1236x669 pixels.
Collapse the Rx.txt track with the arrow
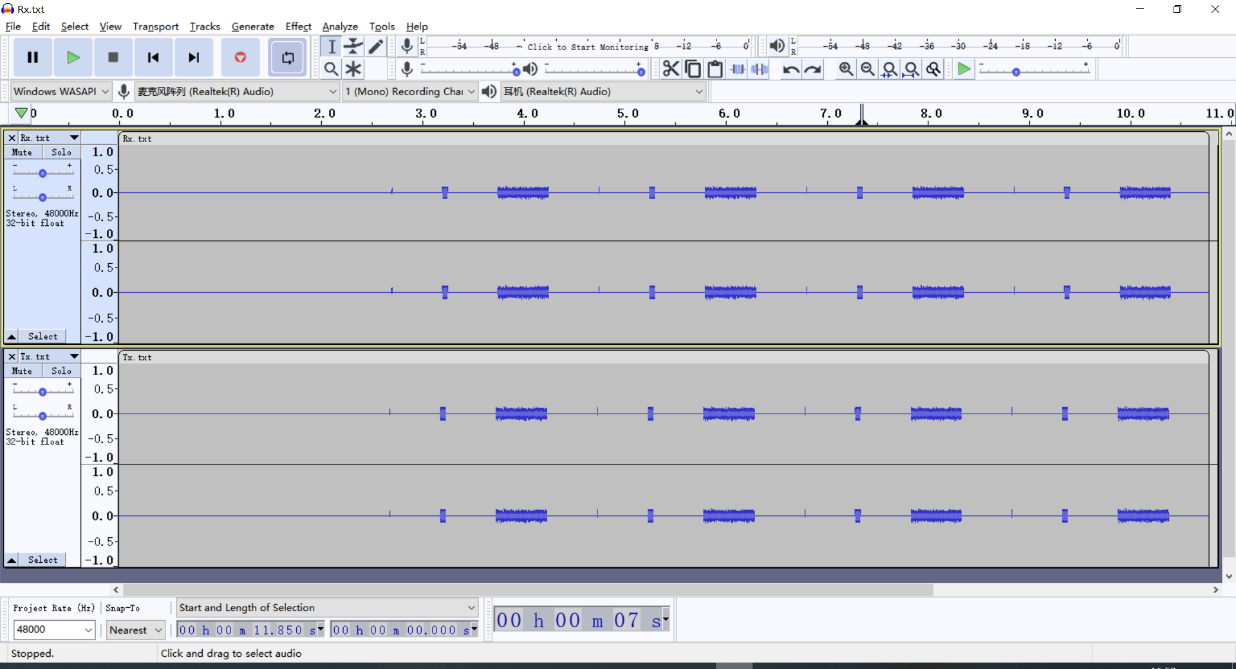tap(11, 336)
